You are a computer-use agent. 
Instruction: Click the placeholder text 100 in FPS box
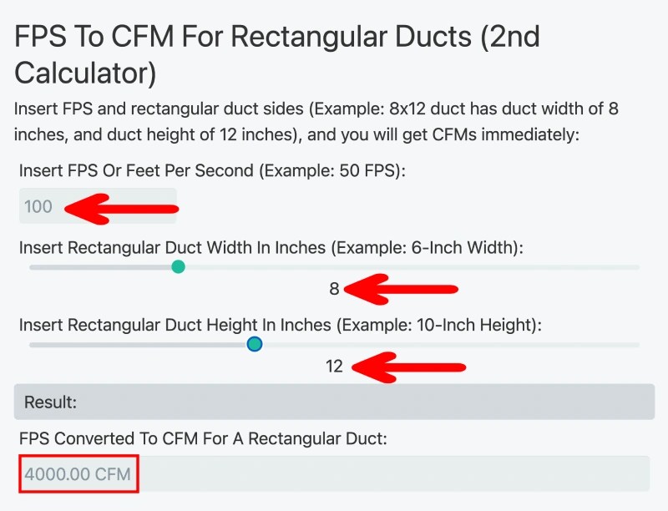pyautogui.click(x=36, y=206)
